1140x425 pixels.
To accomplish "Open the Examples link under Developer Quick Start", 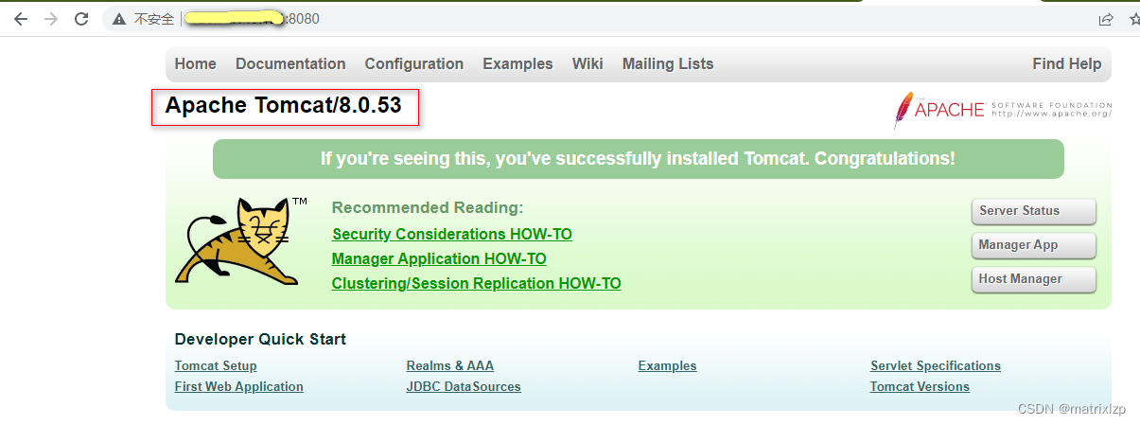I will pos(668,366).
